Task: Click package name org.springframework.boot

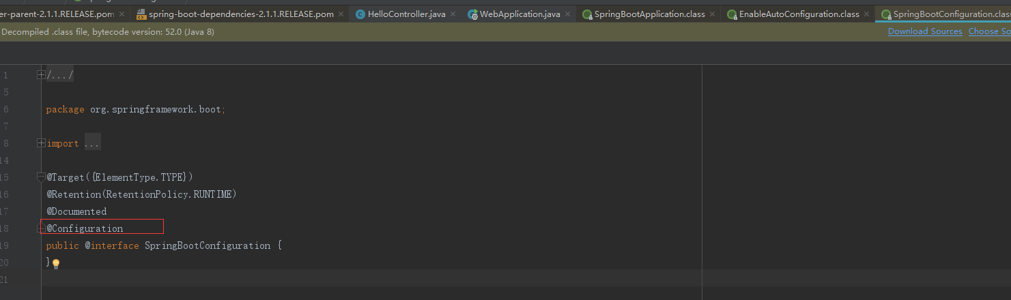Action: coord(156,109)
